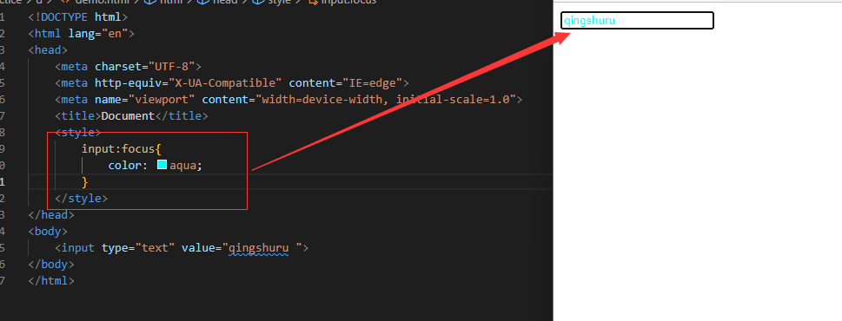
Task: Click the input:focus selector in the code
Action: point(118,149)
